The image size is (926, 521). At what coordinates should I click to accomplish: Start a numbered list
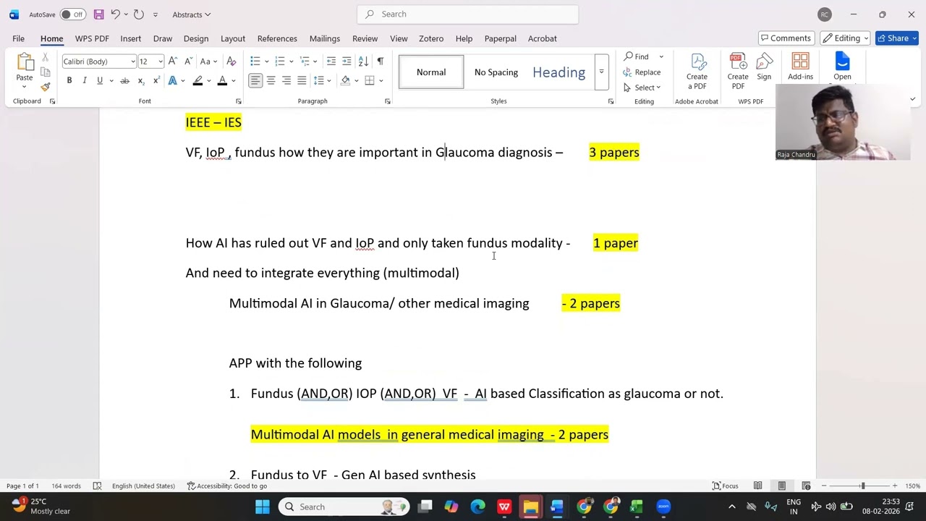280,62
